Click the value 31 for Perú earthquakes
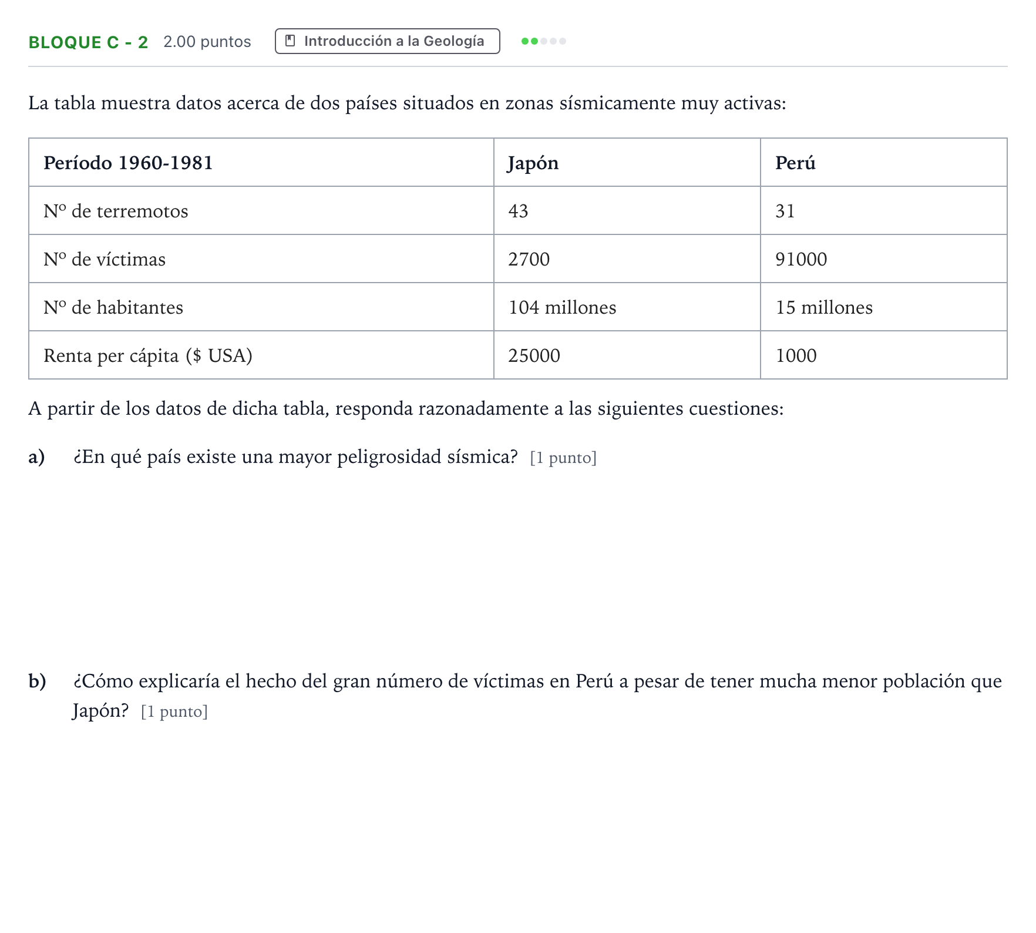 (x=884, y=211)
